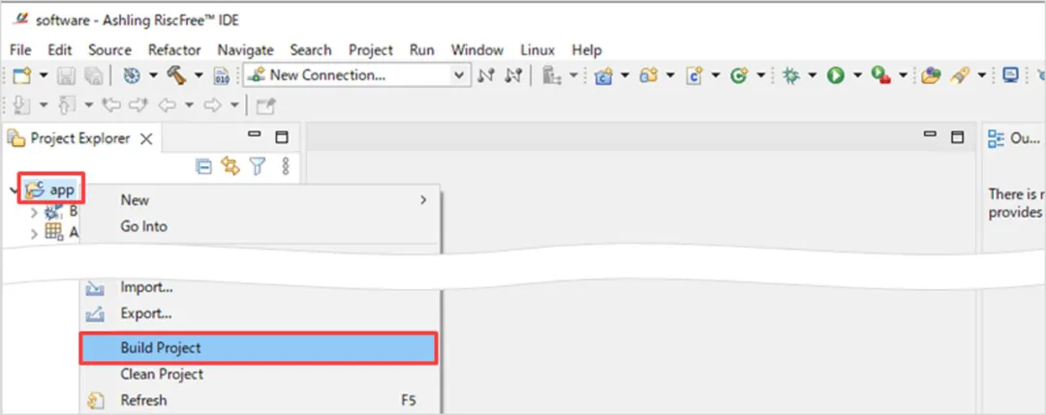
Task: Click Collapse All icon in Project Explorer
Action: (204, 165)
